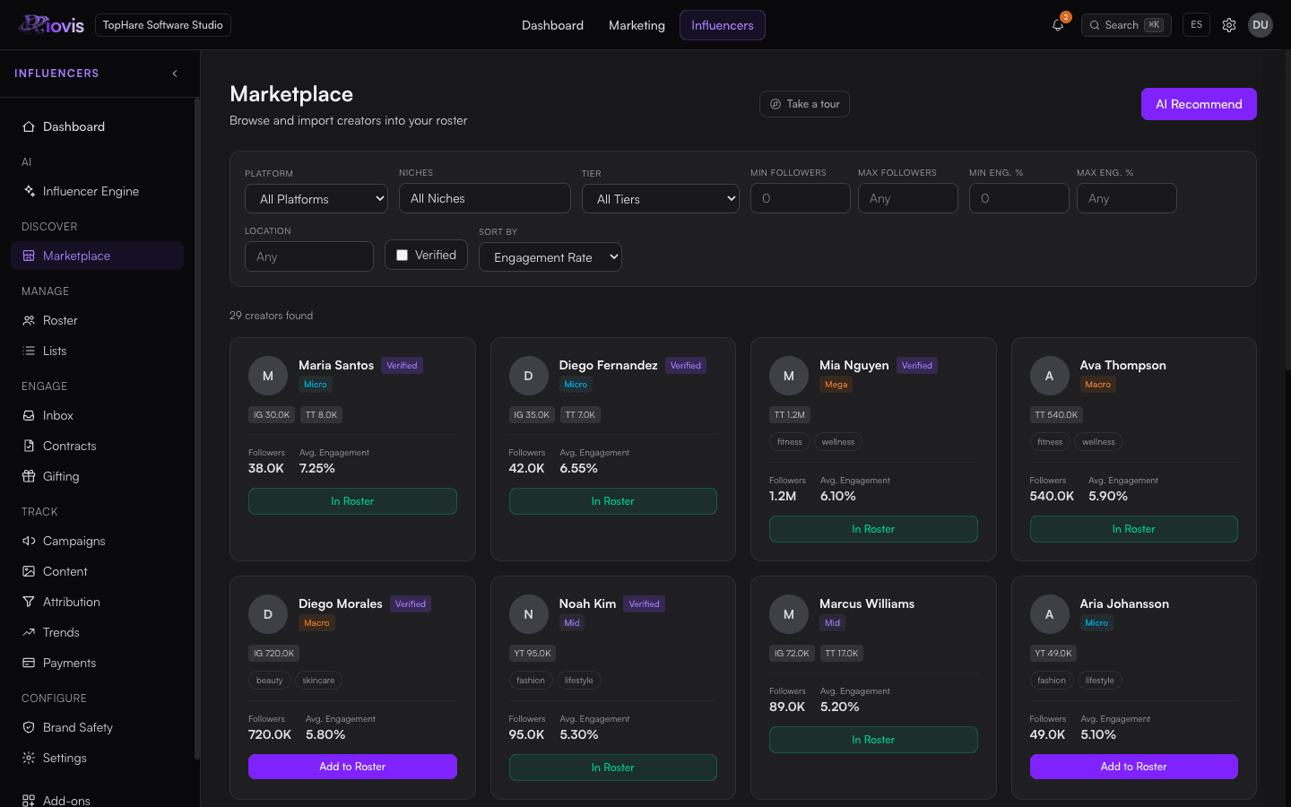
Task: Click the Contracts document icon
Action: (x=29, y=446)
